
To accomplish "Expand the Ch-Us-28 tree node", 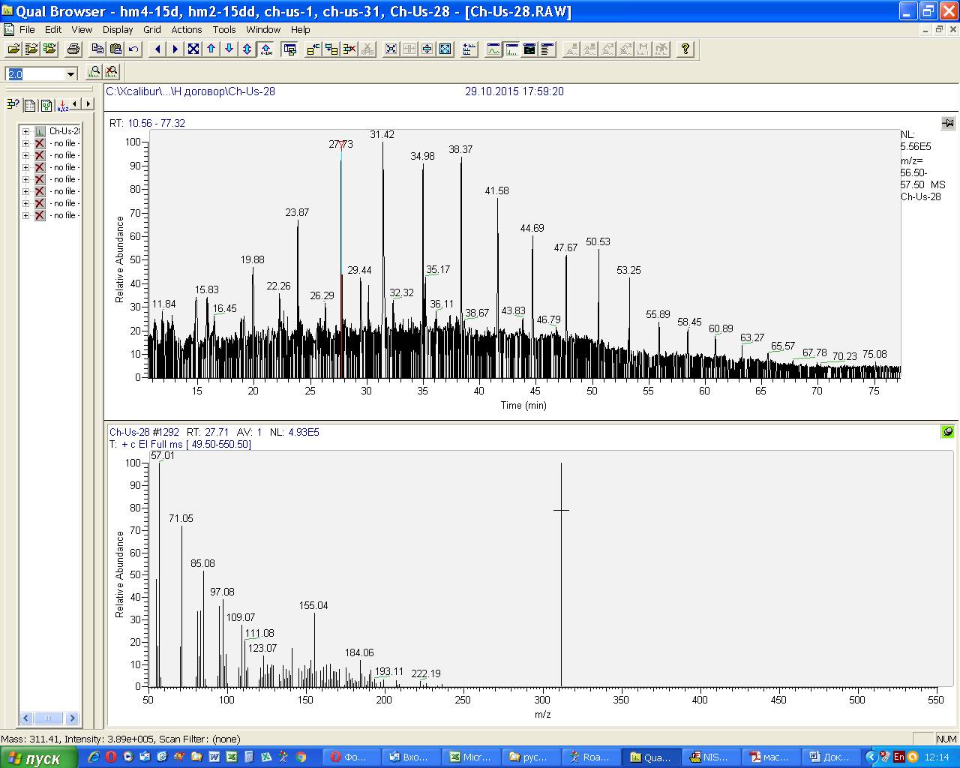I will (25, 131).
